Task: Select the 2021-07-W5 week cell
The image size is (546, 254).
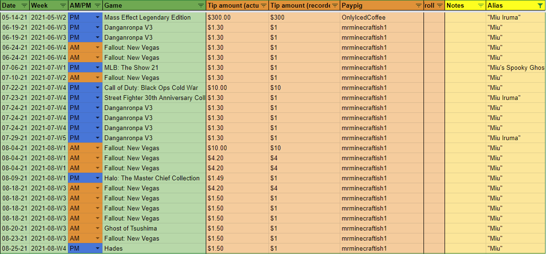Action: tap(49, 138)
